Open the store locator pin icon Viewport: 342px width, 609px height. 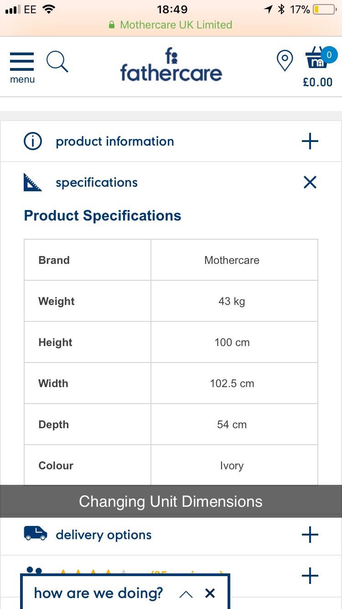[285, 61]
